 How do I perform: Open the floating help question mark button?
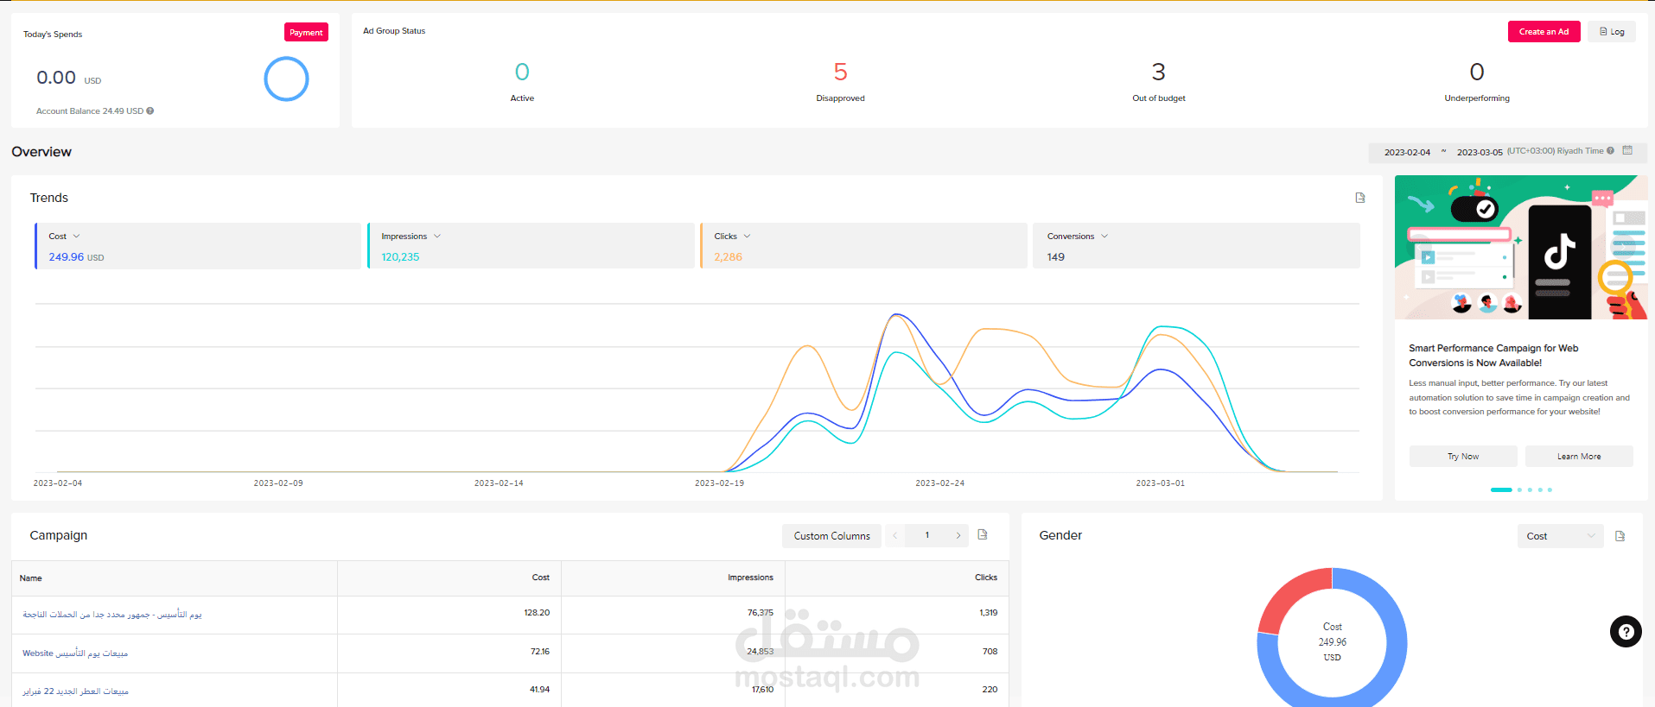1625,631
